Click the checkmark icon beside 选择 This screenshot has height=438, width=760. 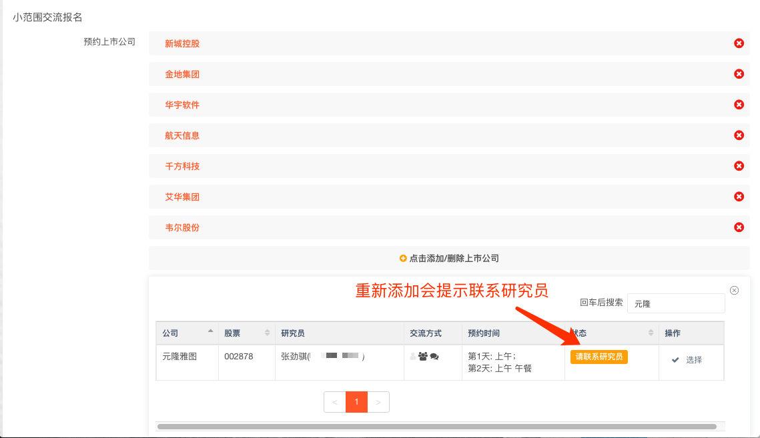675,360
